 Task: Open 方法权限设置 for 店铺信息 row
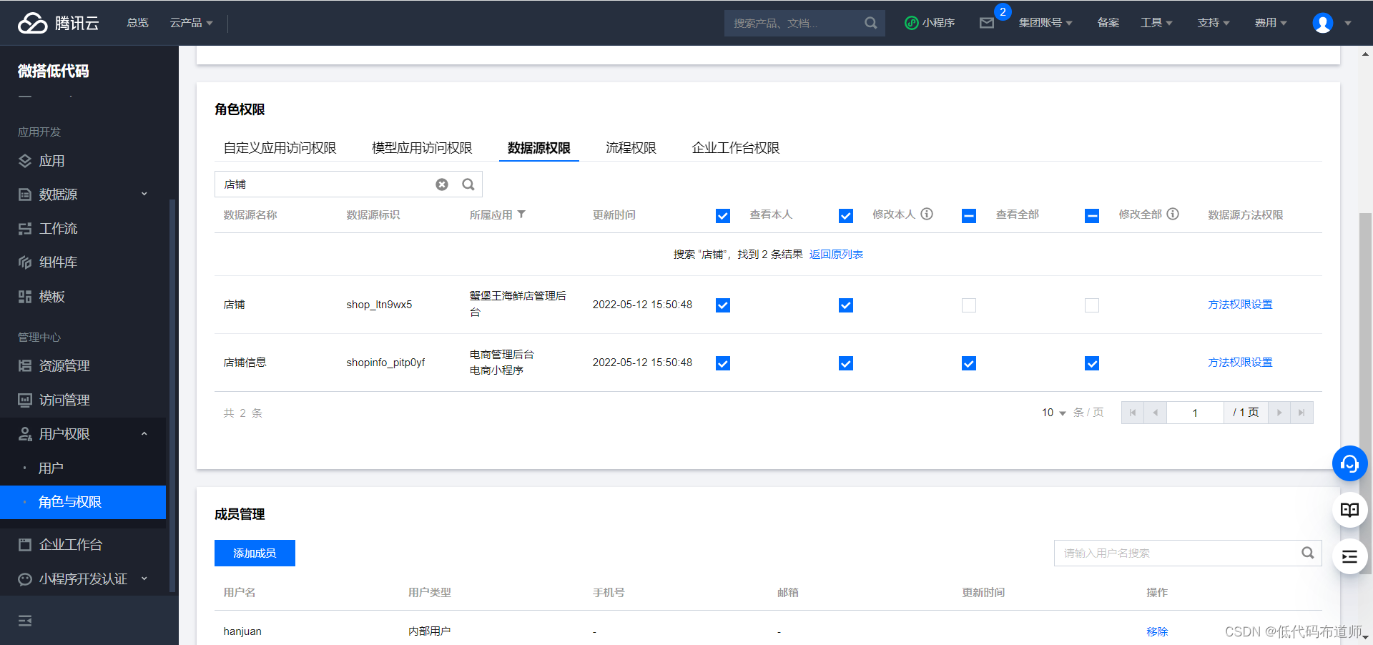[1240, 363]
